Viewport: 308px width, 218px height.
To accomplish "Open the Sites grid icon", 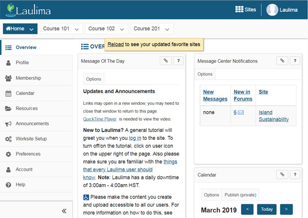I will (239, 9).
